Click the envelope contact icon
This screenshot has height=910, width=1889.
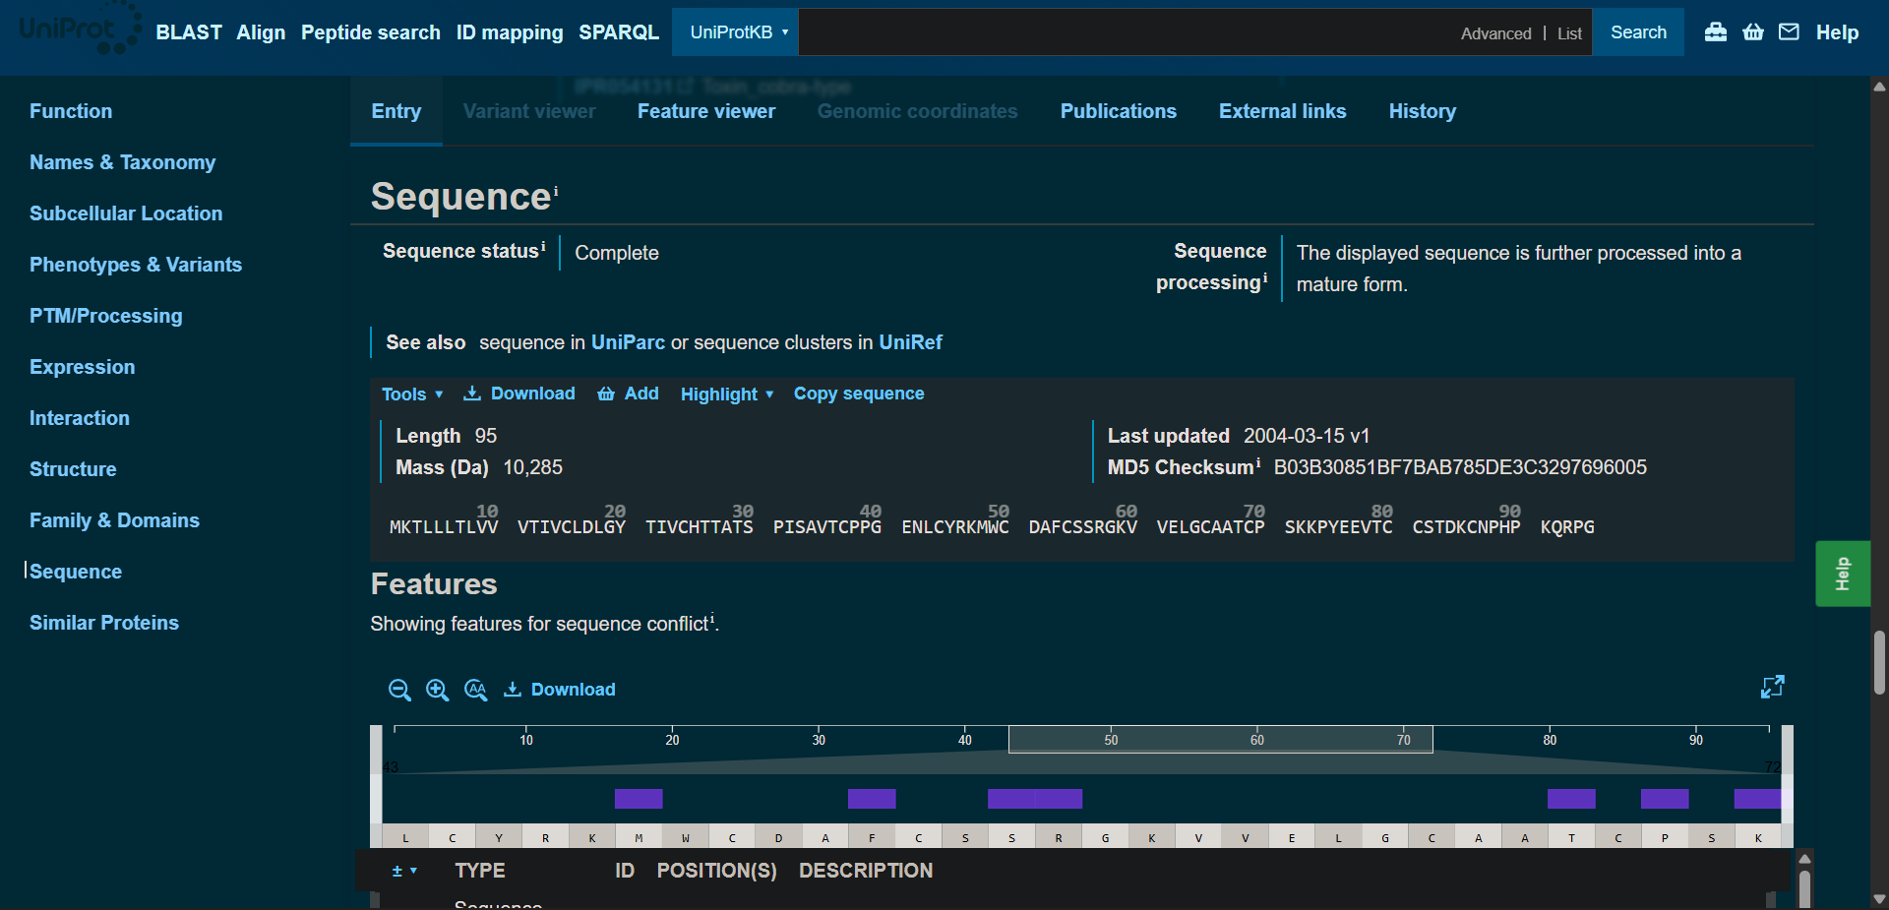point(1789,32)
